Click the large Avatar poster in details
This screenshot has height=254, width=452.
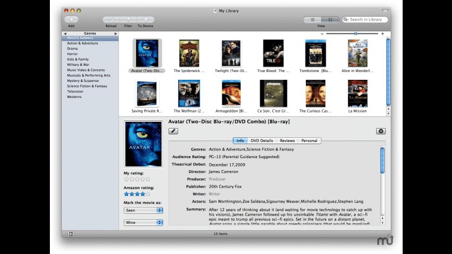pyautogui.click(x=143, y=144)
